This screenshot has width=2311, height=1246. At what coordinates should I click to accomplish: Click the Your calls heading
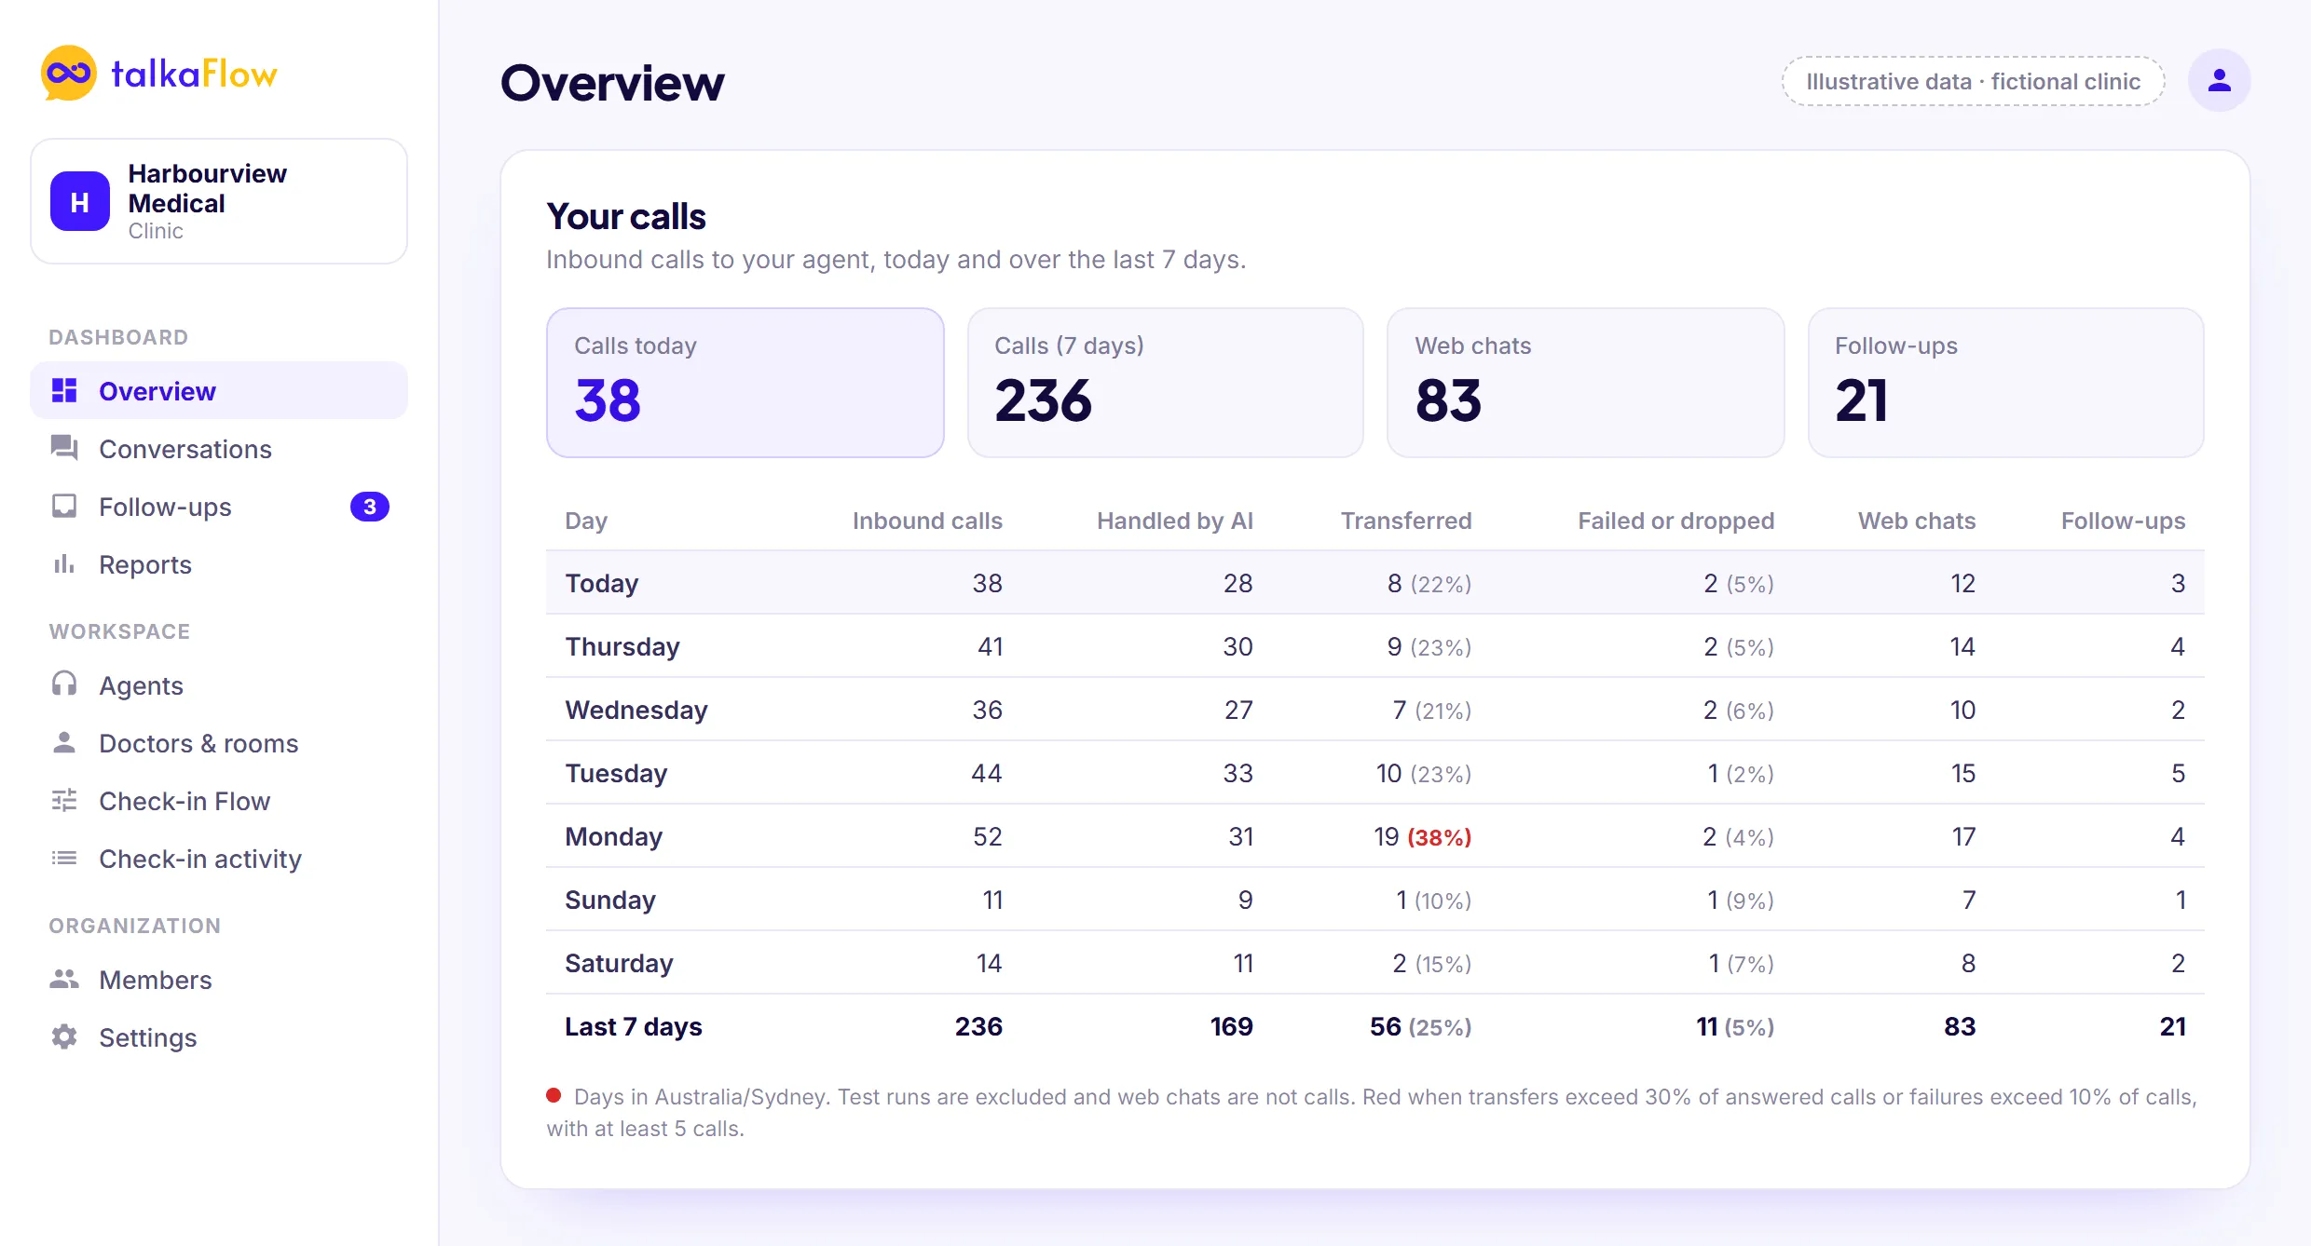pos(626,216)
